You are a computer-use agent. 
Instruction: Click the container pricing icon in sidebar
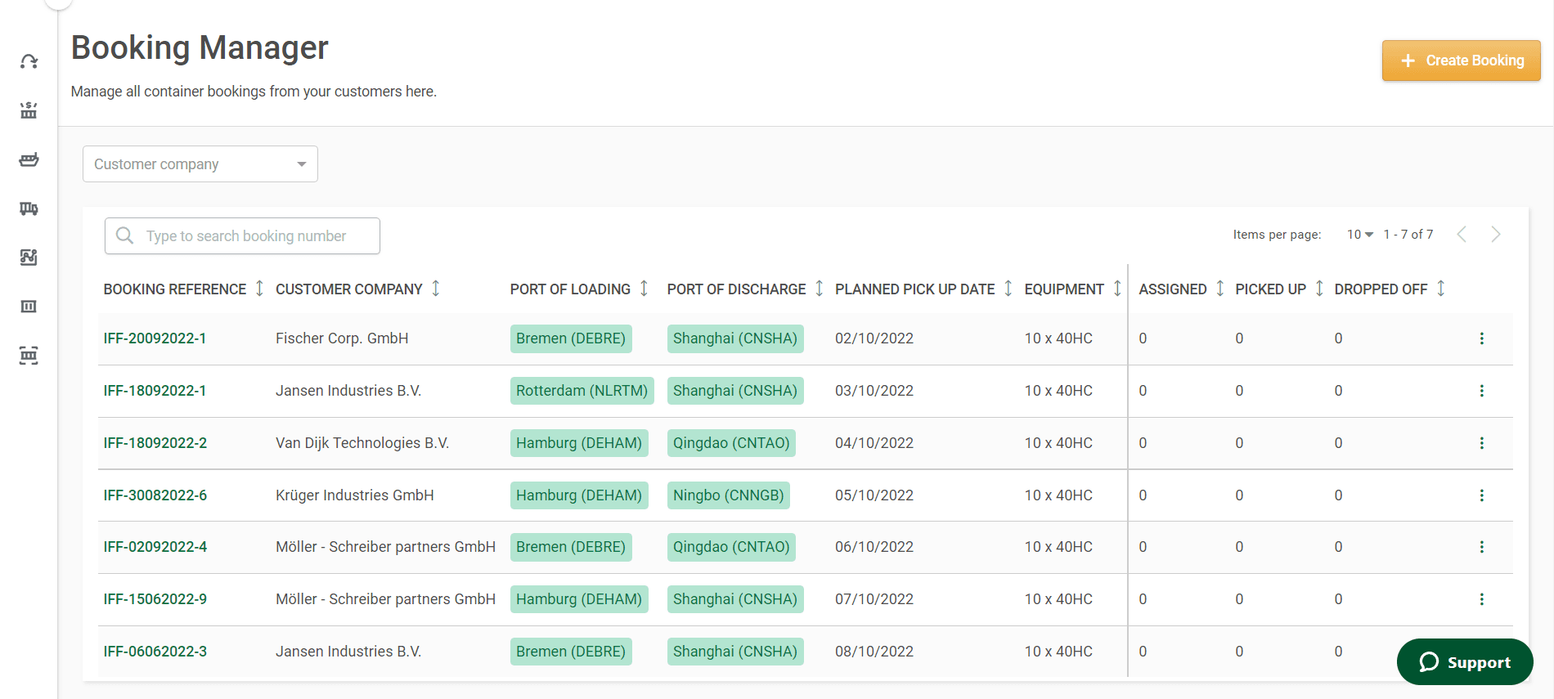click(x=29, y=110)
